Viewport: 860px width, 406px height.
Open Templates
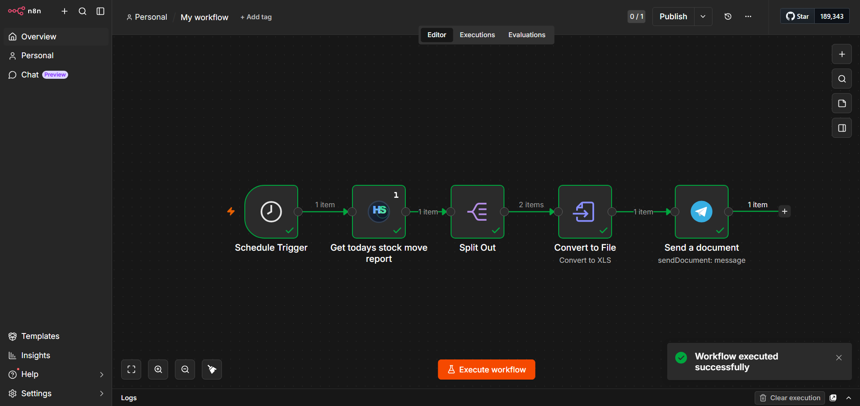[56, 336]
